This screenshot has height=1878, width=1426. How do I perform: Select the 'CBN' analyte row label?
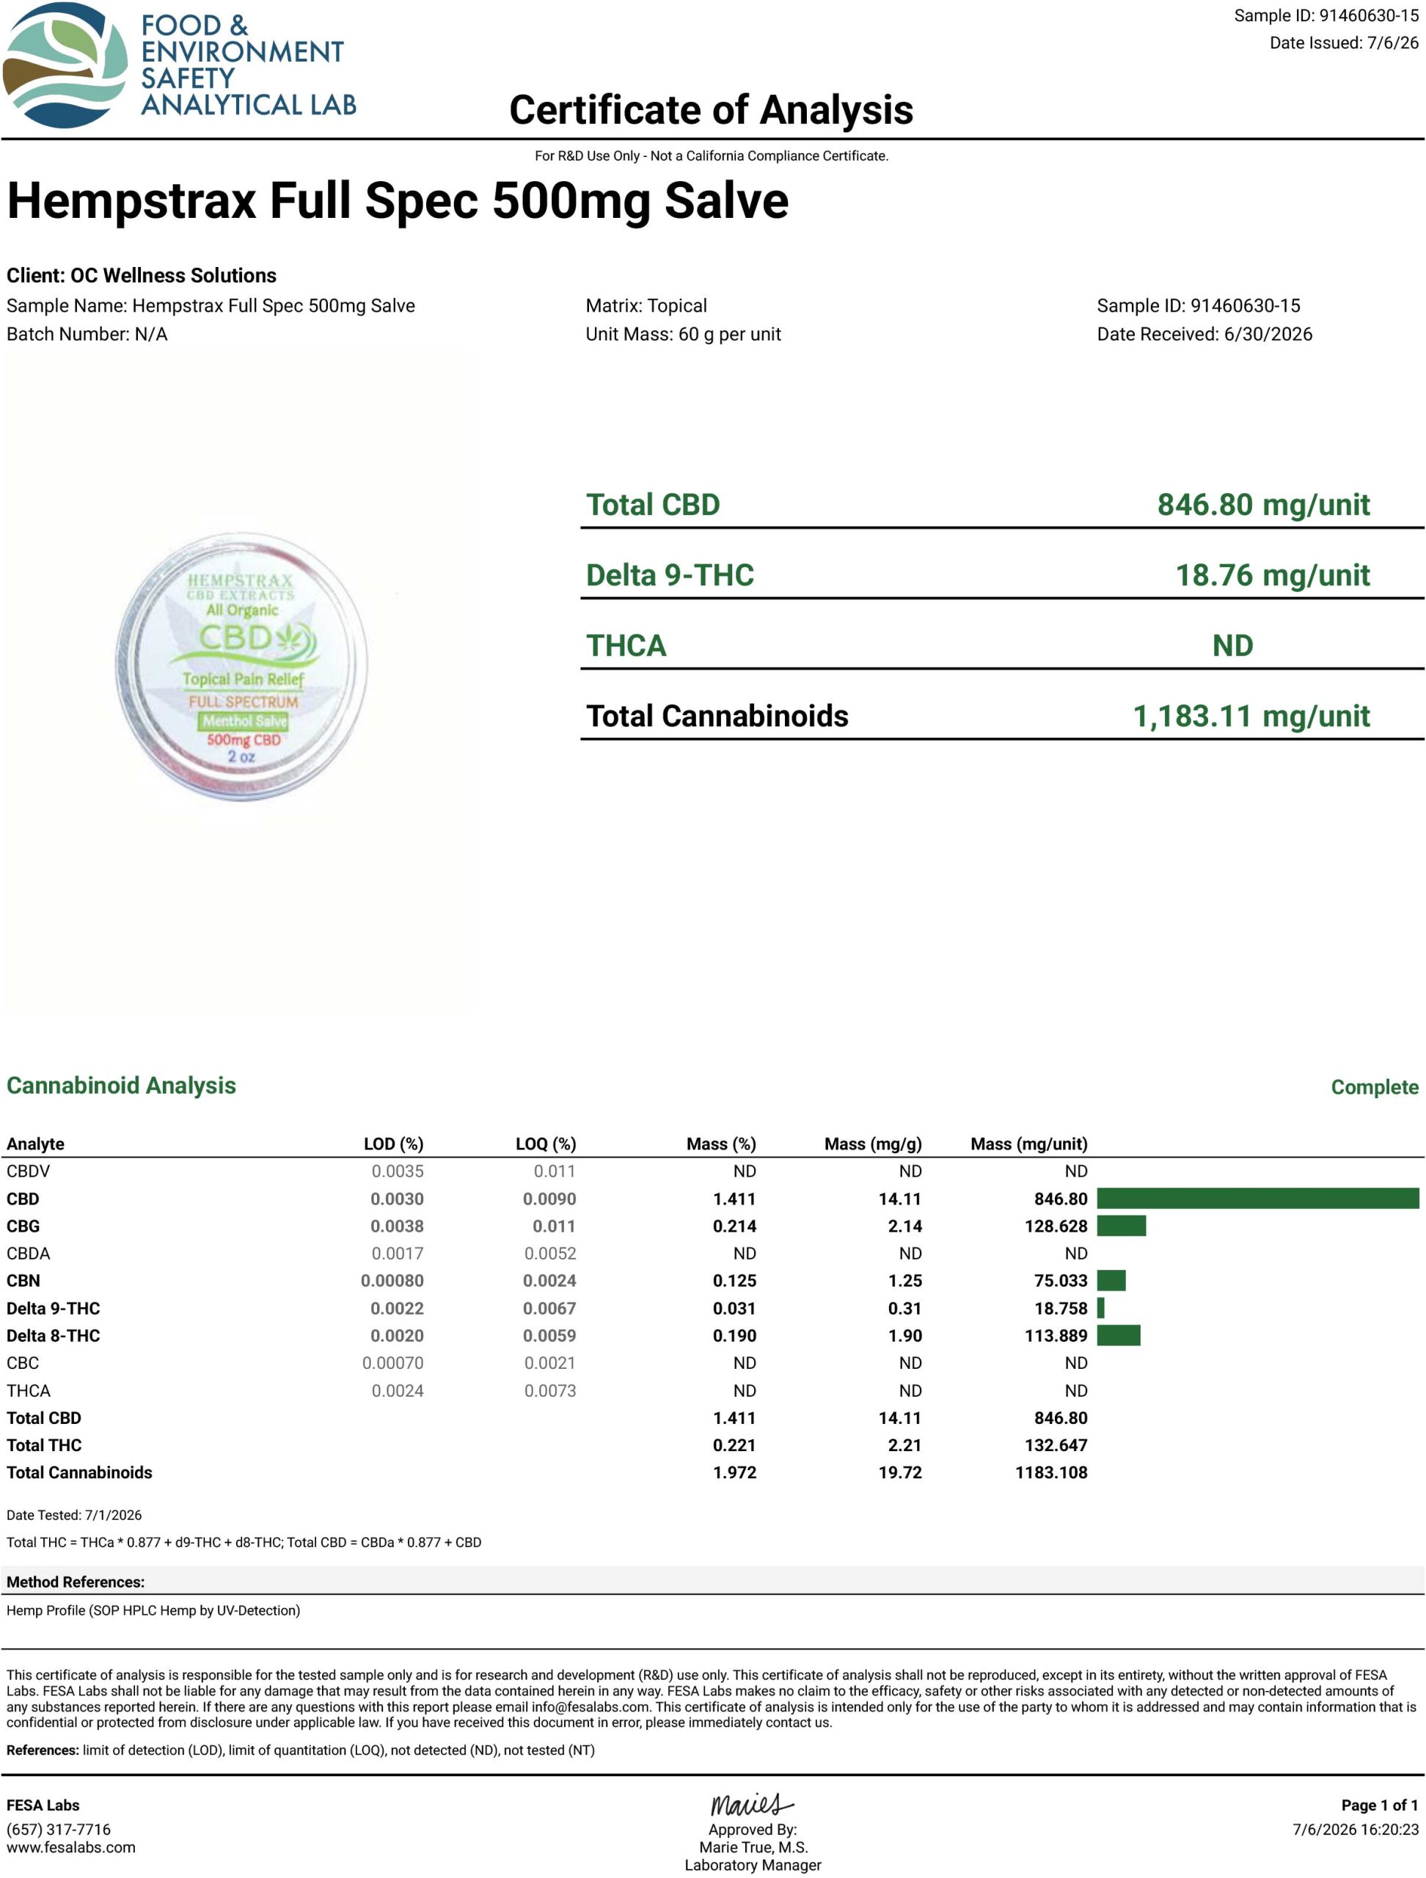[23, 1281]
